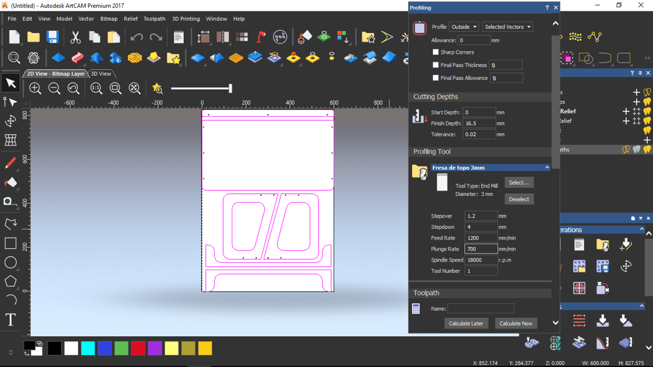This screenshot has width=653, height=367.
Task: Choose the Node Editing tool
Action: tap(11, 102)
